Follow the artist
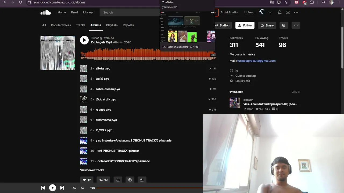This screenshot has height=193, width=344. click(x=245, y=25)
